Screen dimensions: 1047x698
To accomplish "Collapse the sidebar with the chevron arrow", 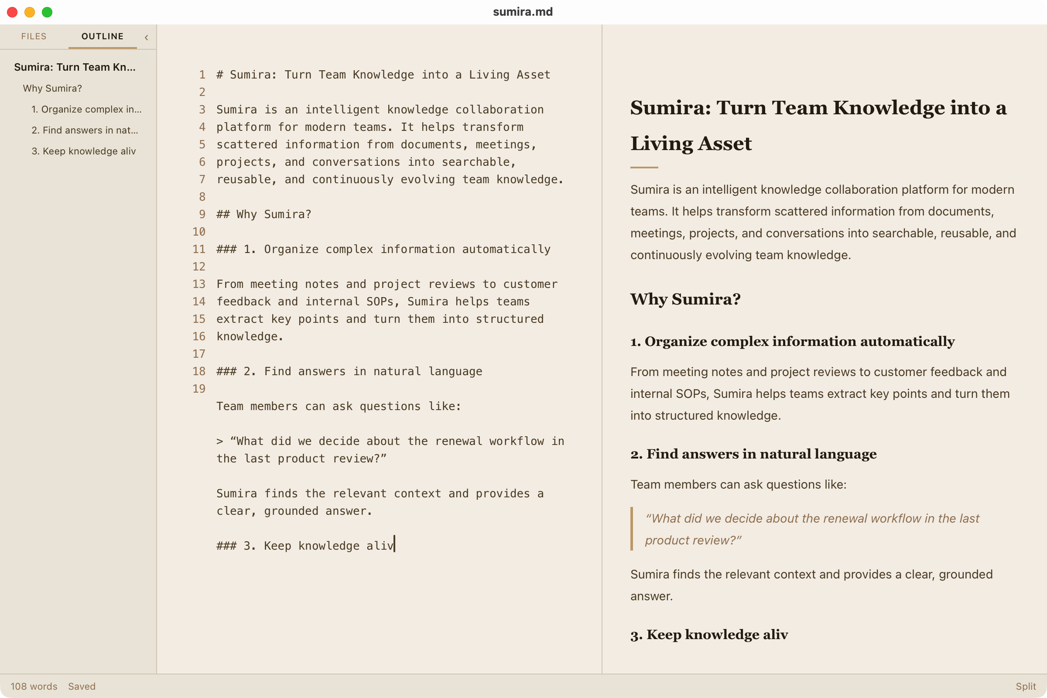I will point(147,38).
